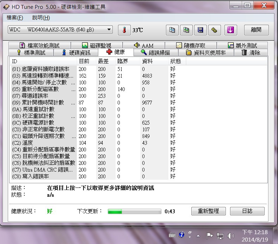Switch to the 錯誤掃描 tab
This screenshot has height=244, width=278.
pyautogui.click(x=155, y=52)
